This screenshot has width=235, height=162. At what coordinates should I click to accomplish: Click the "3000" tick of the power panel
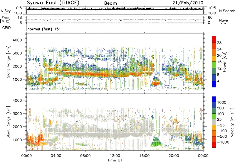(17, 53)
